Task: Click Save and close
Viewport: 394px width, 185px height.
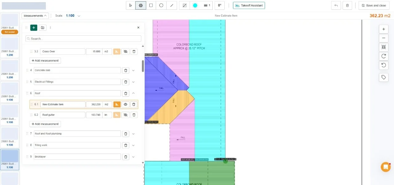Action: coord(374,5)
